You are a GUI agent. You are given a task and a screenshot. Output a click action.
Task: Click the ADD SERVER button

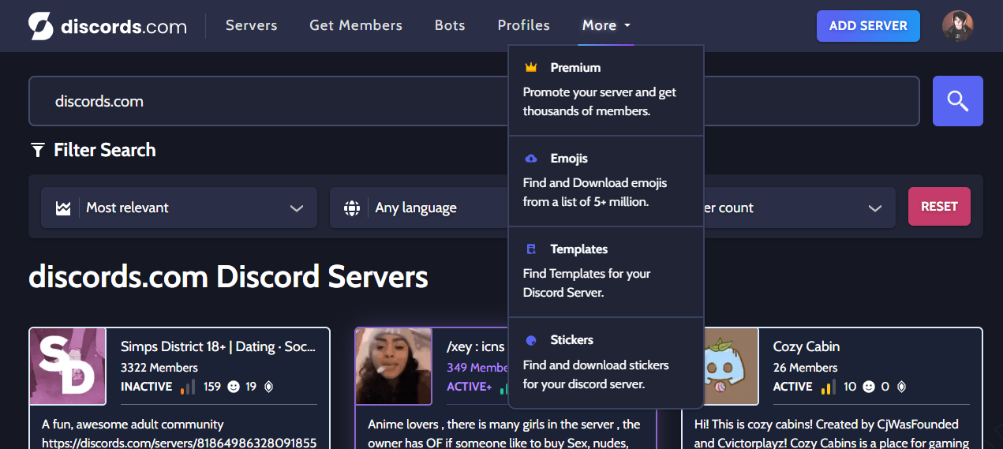point(868,26)
